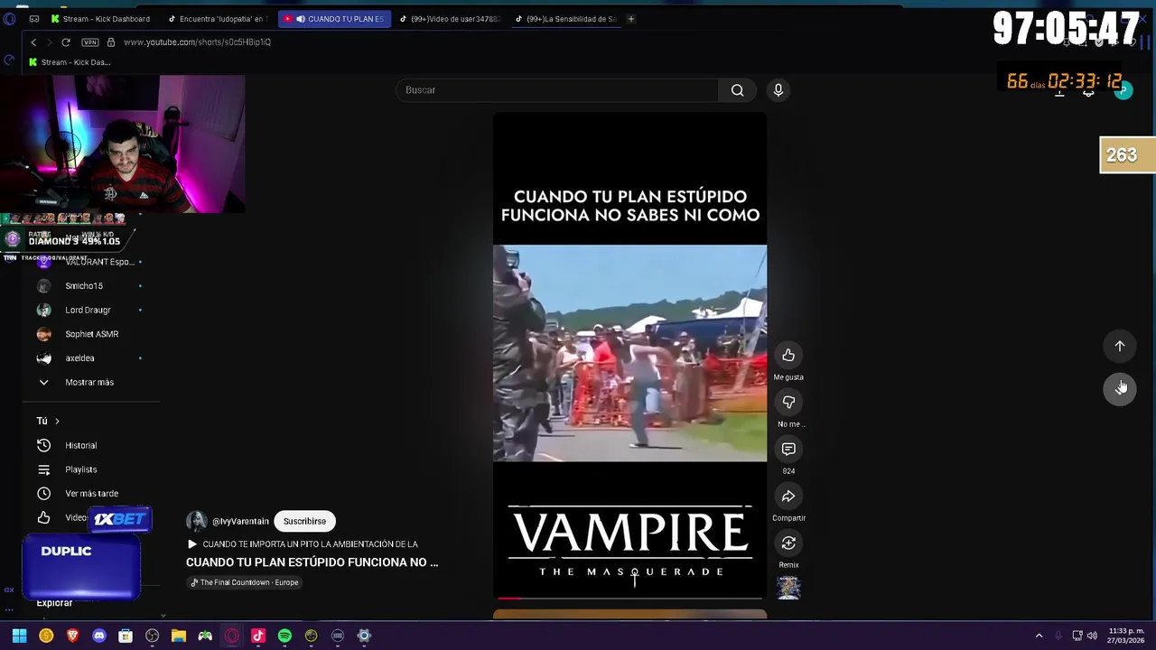
Task: Click the youtube.com/shorts URL address bar
Action: point(197,42)
